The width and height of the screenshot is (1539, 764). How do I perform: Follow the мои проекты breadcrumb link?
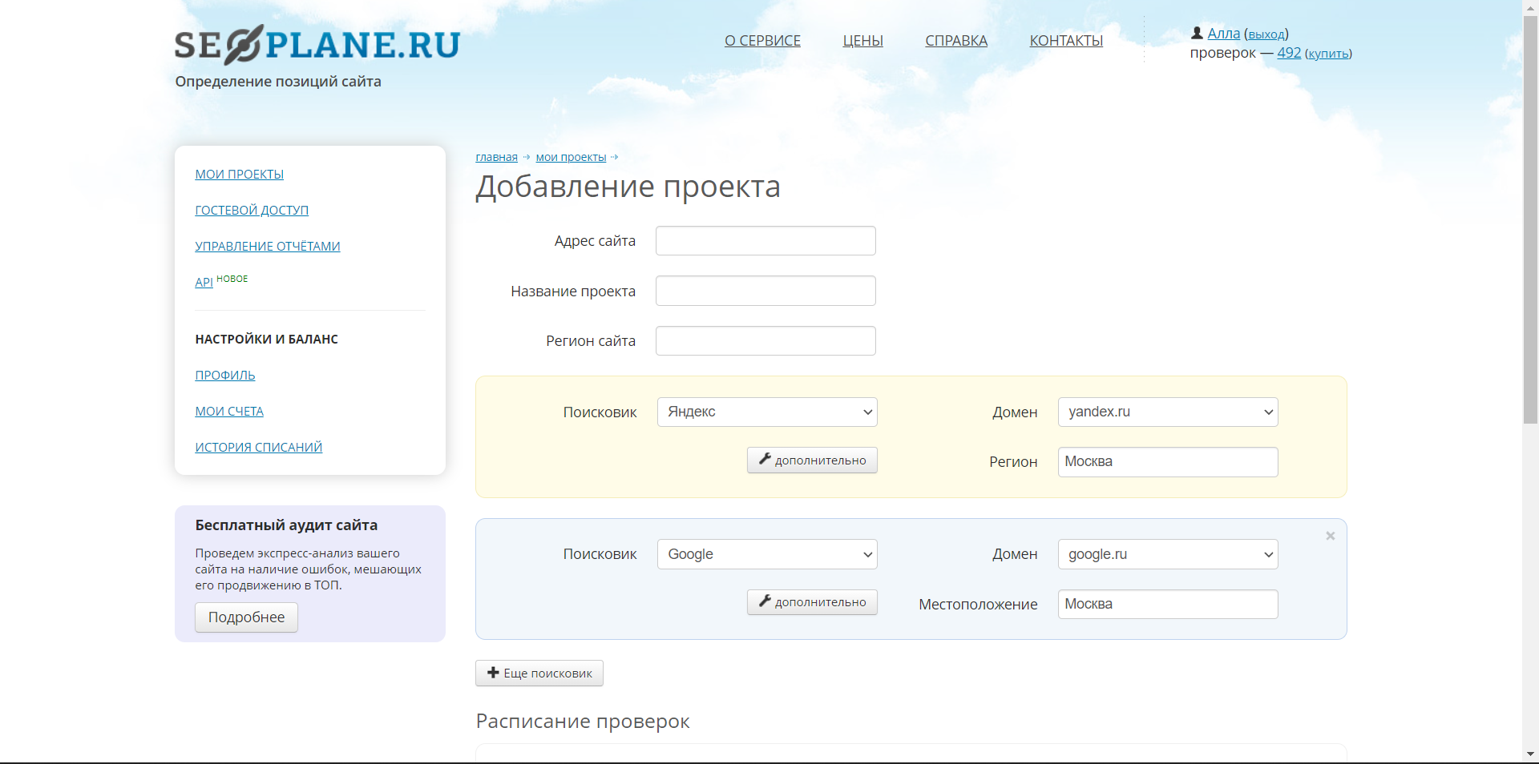click(x=571, y=158)
